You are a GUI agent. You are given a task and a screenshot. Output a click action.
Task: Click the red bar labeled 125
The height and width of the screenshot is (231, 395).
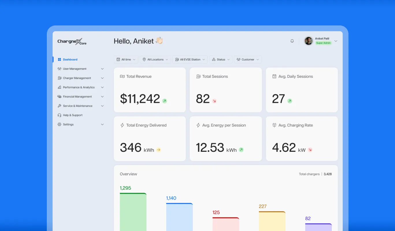tap(226, 224)
